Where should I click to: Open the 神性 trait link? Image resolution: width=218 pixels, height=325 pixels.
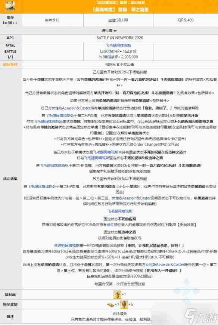tap(110, 225)
